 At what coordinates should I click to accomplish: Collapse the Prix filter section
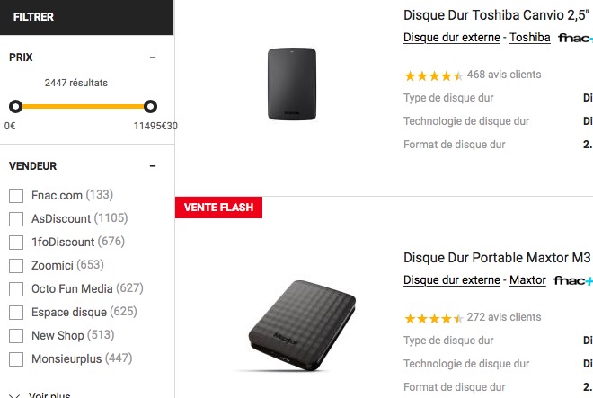click(x=153, y=57)
